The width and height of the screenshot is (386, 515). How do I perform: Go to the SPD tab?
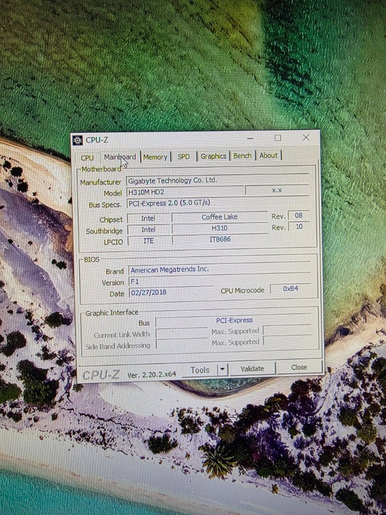(x=184, y=157)
